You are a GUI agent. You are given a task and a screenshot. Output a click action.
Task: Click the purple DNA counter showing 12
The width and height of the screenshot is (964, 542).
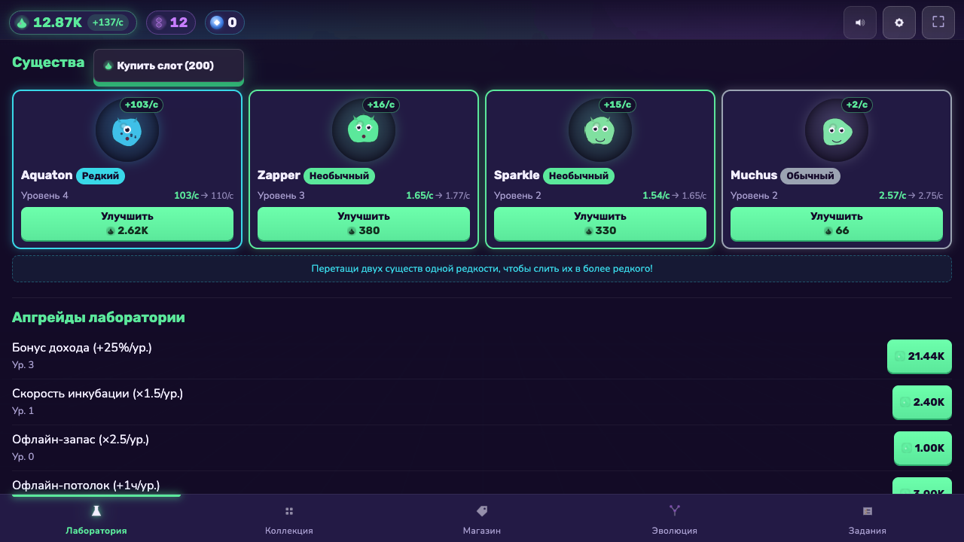point(171,23)
